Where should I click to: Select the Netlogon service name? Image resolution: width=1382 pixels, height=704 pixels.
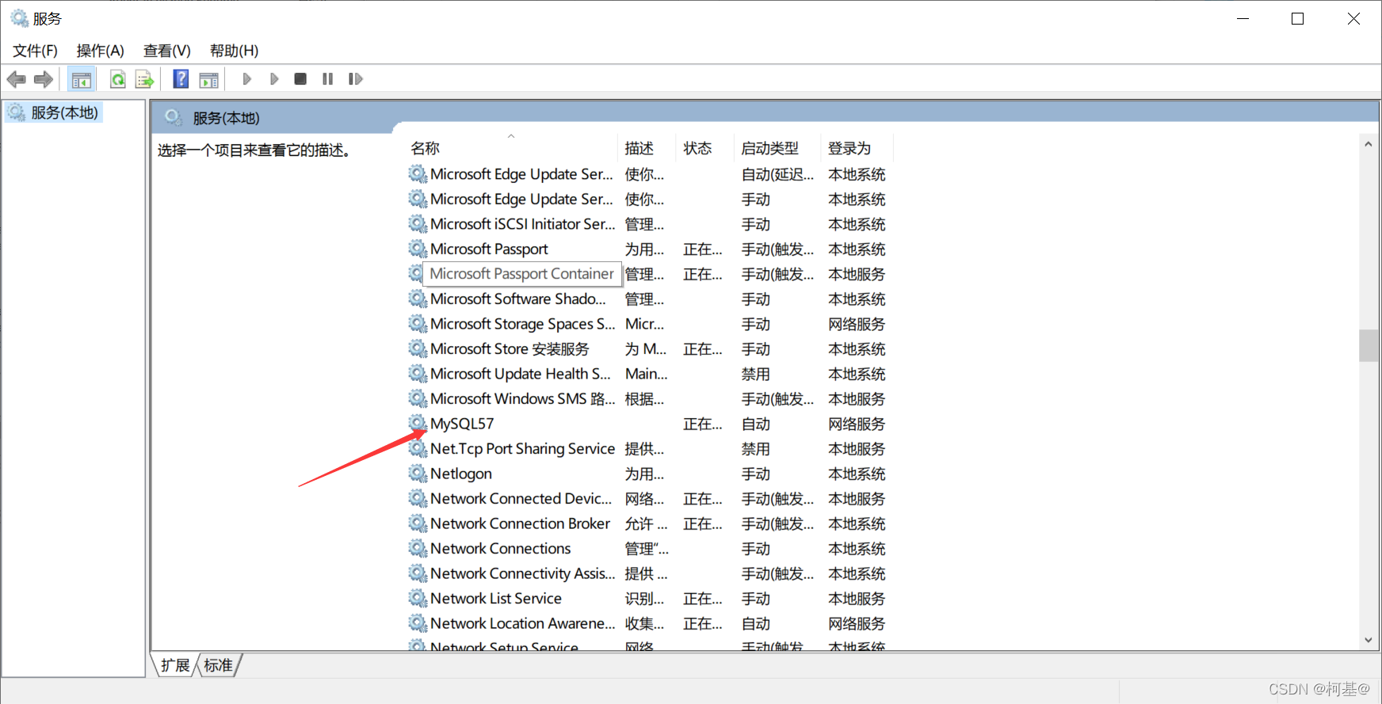[461, 474]
